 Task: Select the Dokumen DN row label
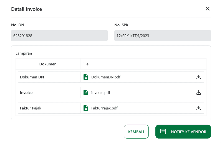[x=32, y=77]
